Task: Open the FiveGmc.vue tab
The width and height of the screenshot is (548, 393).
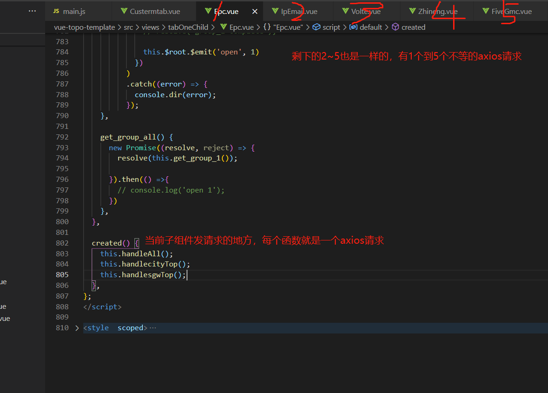Action: pyautogui.click(x=511, y=11)
